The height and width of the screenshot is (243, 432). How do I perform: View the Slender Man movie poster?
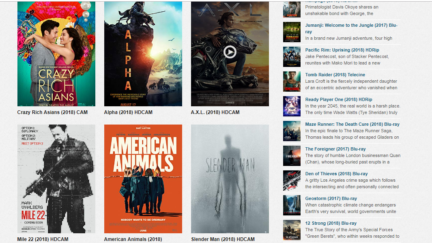pos(230,179)
